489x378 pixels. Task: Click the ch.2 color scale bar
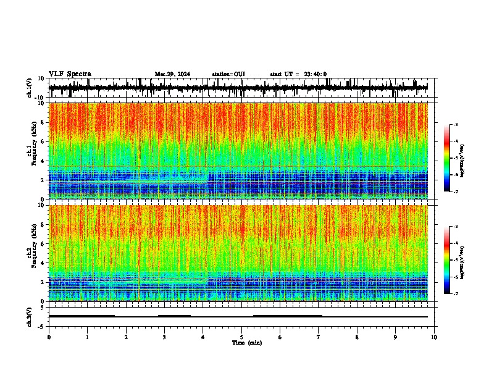[x=447, y=260]
